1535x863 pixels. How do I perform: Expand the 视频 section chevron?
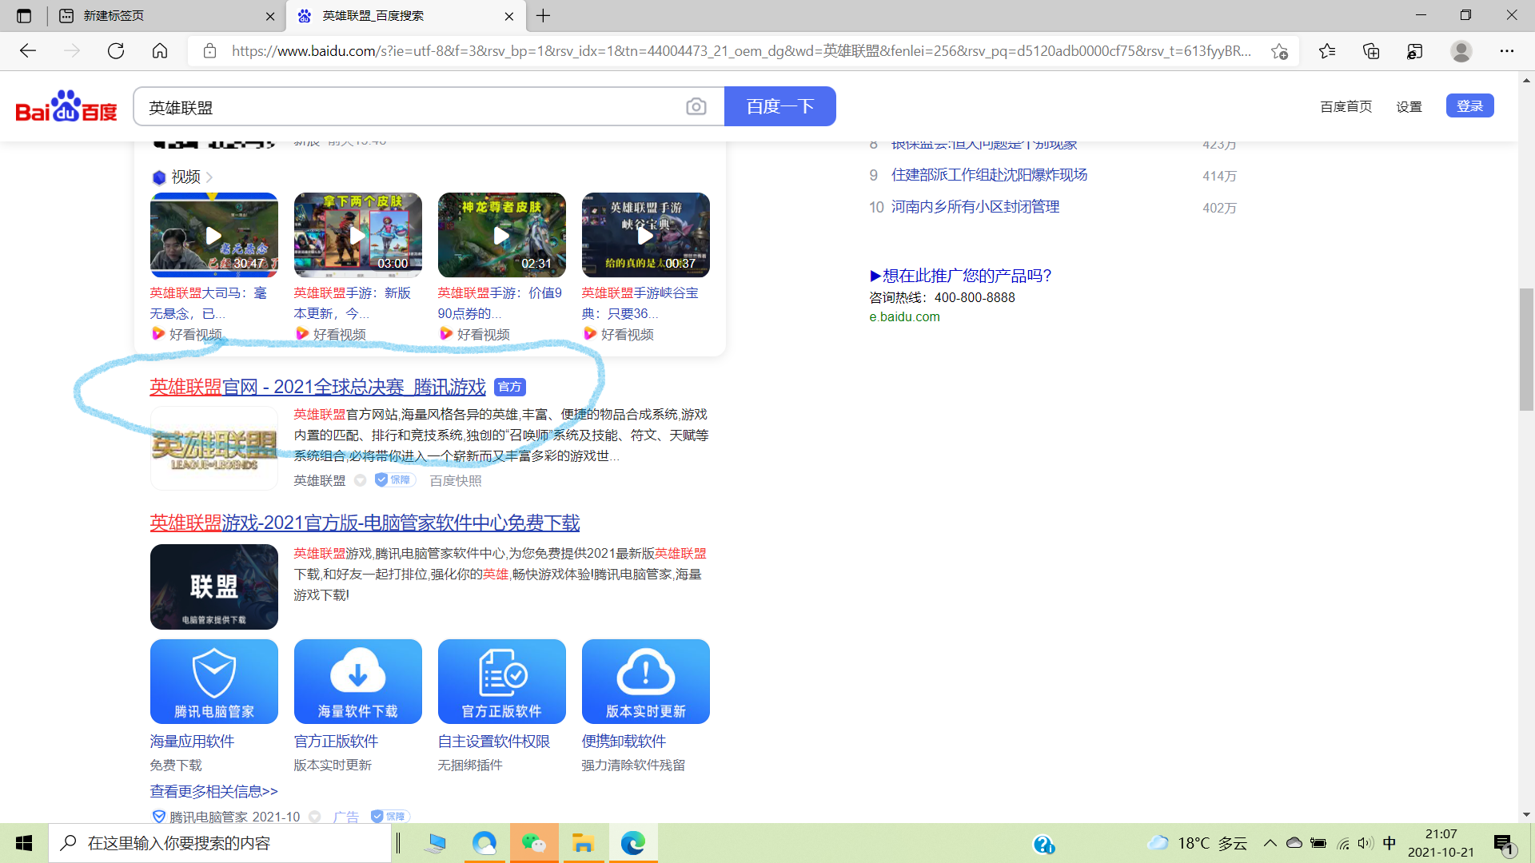tap(209, 177)
